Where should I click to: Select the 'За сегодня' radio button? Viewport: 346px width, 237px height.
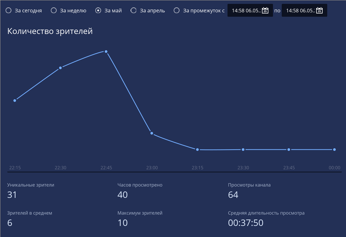(8, 11)
